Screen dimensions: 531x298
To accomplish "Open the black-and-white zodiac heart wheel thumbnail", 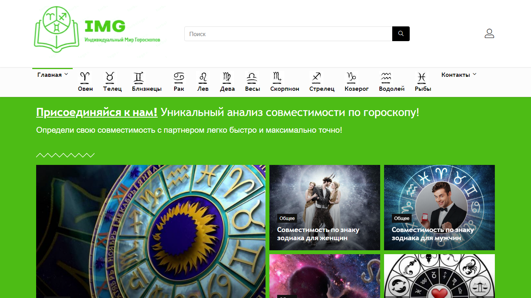I will (439, 276).
